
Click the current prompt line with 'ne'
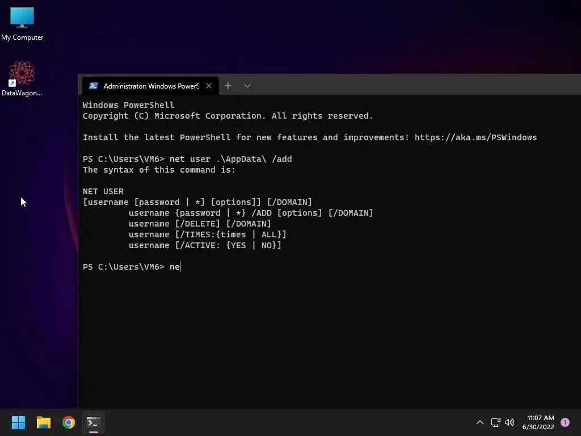131,267
